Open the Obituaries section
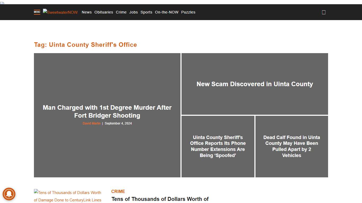Screen dimensions: 362x203 point(104,12)
